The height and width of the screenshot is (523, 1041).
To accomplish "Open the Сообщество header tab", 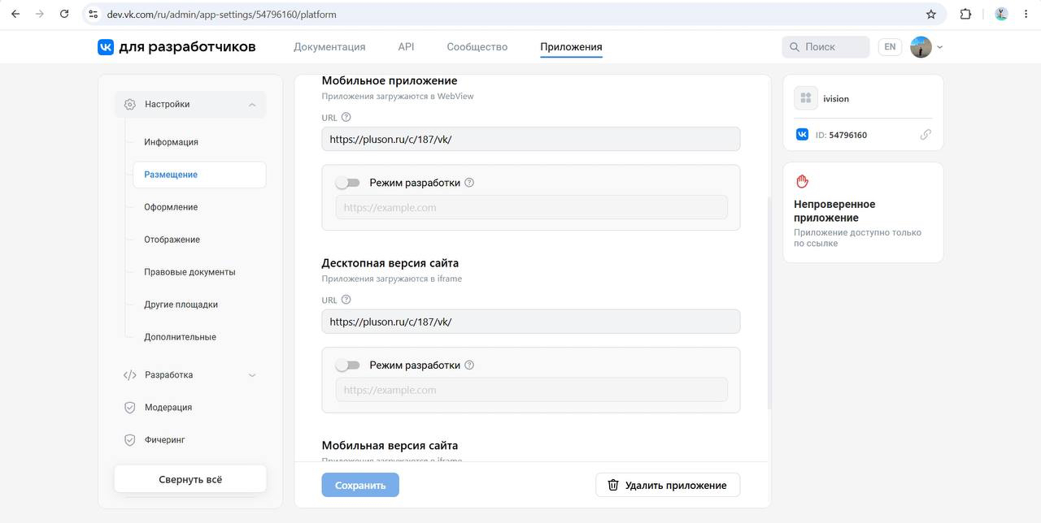I will pyautogui.click(x=477, y=47).
